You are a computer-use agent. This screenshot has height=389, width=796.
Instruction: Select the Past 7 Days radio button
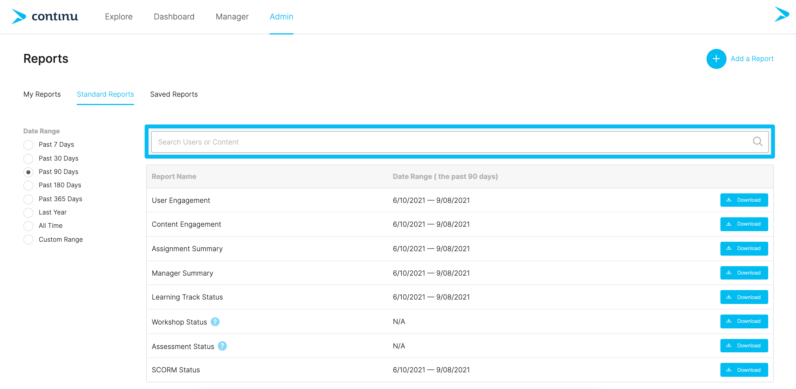(x=28, y=144)
